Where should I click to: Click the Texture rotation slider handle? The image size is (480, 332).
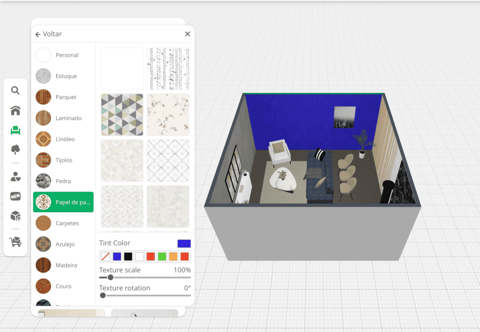[103, 296]
